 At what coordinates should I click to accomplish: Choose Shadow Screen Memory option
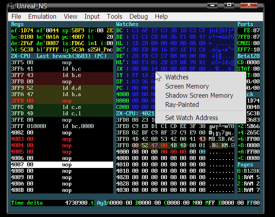(199, 95)
